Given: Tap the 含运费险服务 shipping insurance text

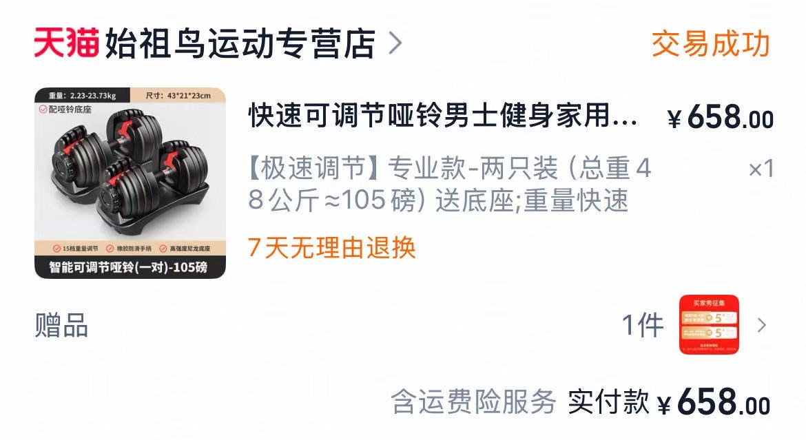Looking at the screenshot, I should point(473,401).
